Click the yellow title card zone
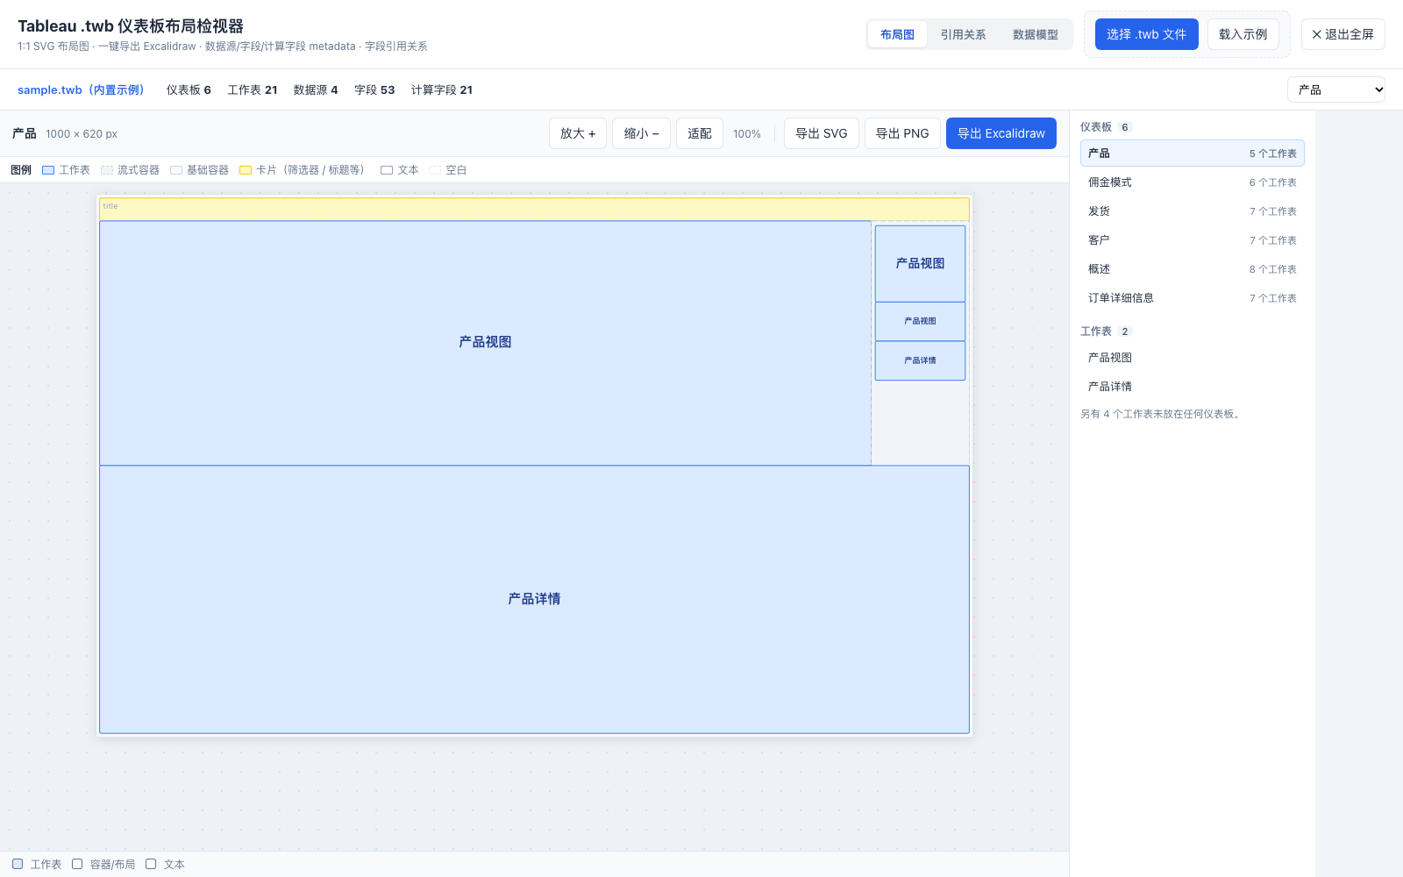1403x877 pixels. point(534,209)
